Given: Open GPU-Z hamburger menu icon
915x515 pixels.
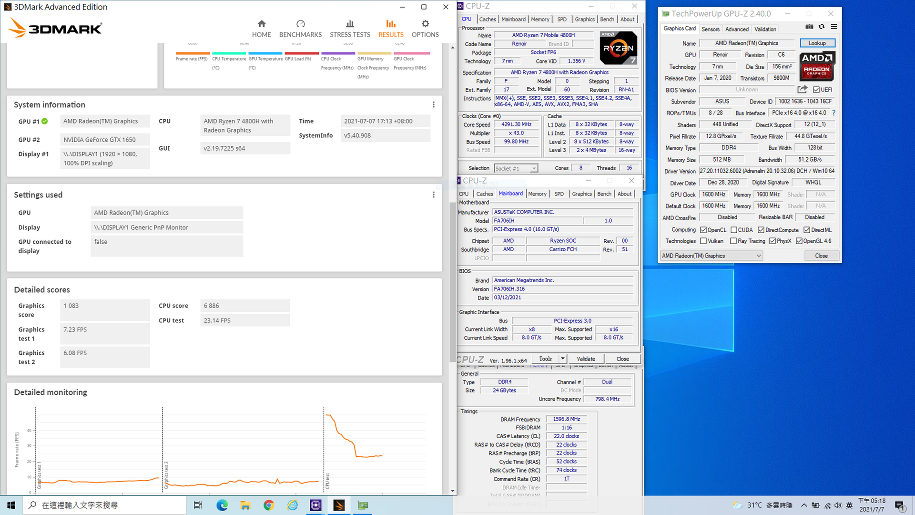Looking at the screenshot, I should tap(834, 27).
